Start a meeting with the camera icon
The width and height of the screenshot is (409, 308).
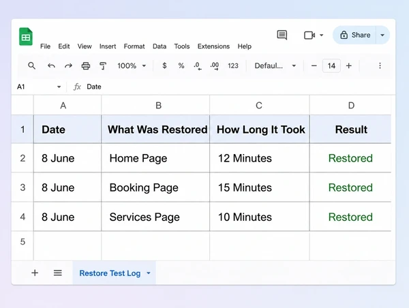[x=309, y=35]
